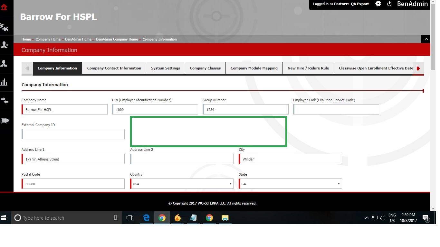The width and height of the screenshot is (440, 247).
Task: Open the settings gear icon in header
Action: point(378,4)
